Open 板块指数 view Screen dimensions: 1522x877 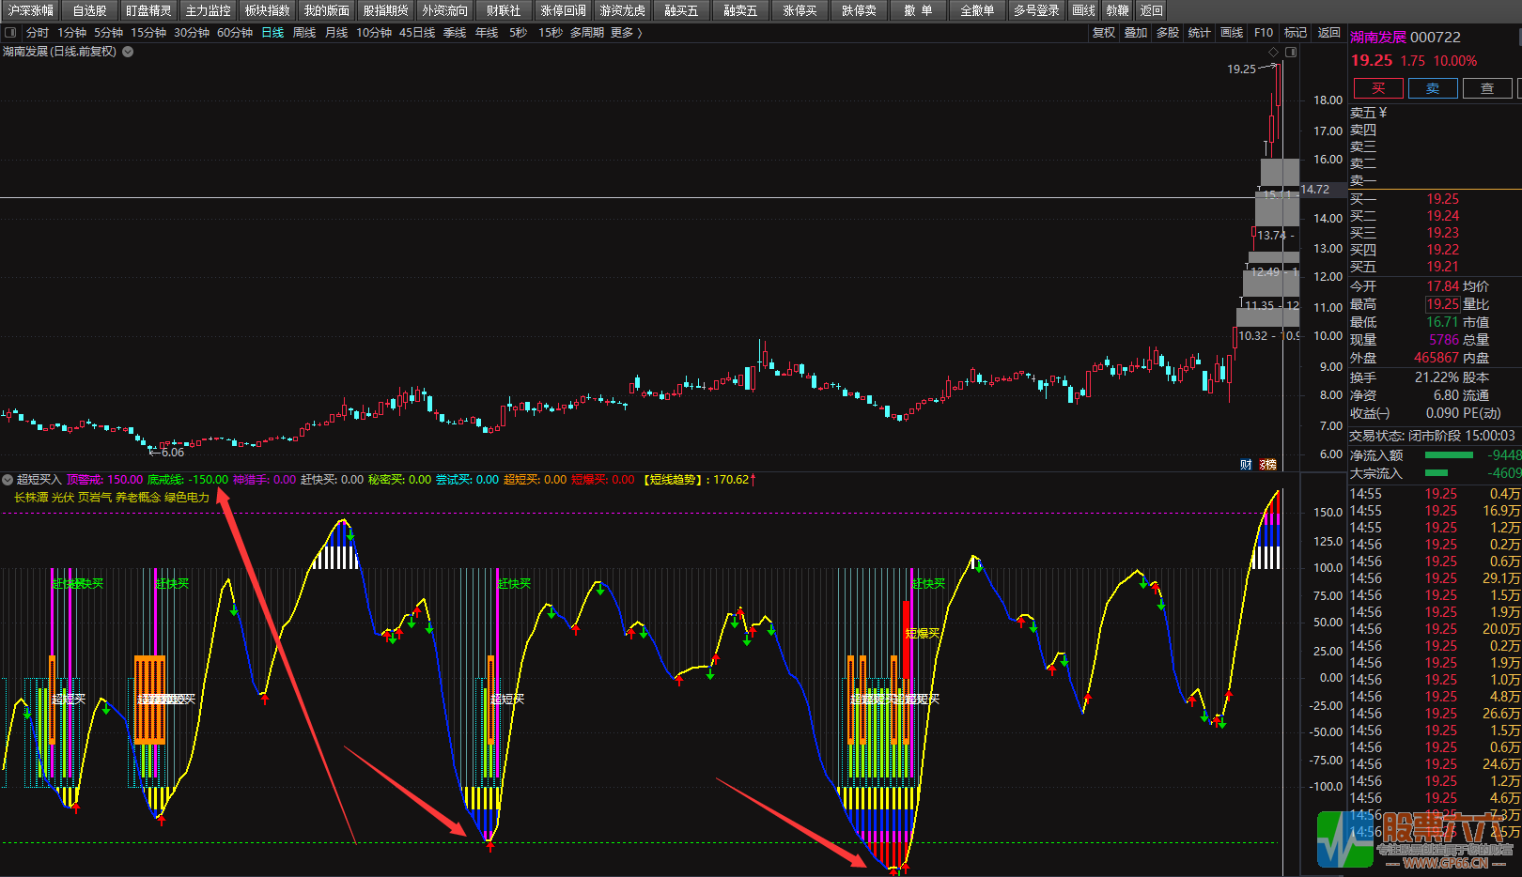click(268, 10)
